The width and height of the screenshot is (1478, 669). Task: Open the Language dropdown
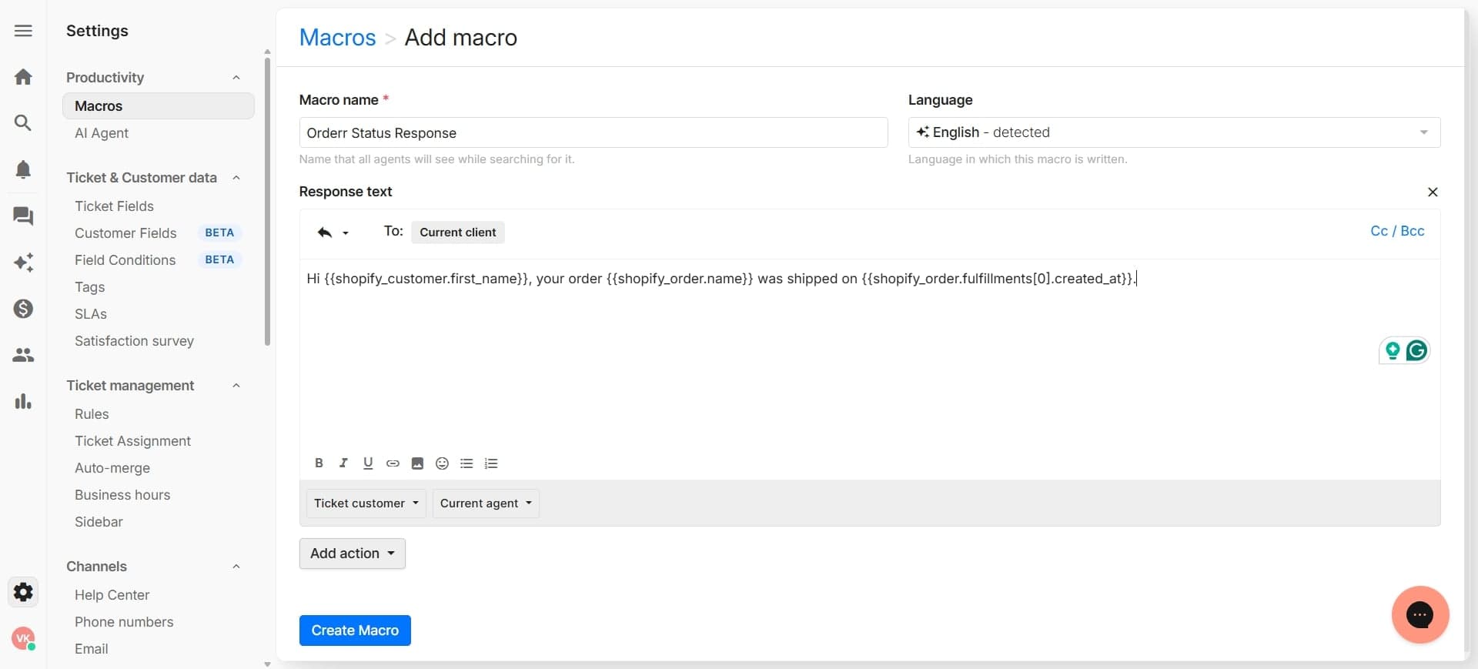[1173, 132]
